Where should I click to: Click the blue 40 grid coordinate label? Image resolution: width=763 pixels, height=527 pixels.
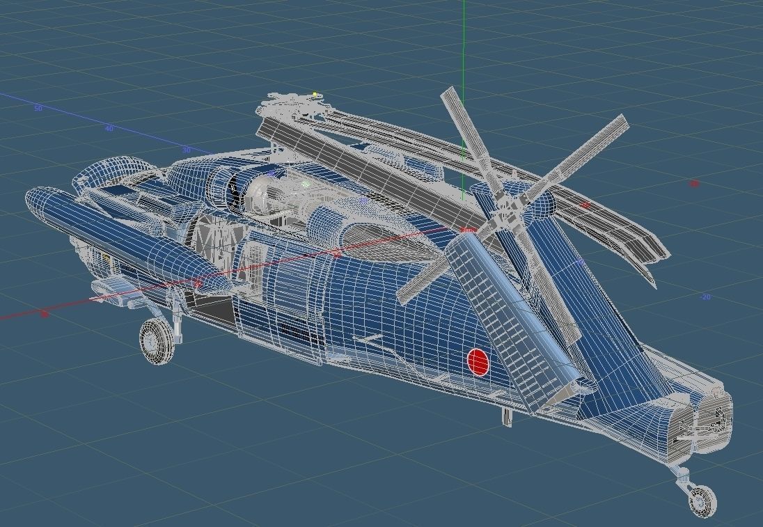click(109, 128)
